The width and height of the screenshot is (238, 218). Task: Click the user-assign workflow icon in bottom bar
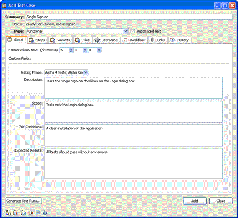[x=8, y=213]
